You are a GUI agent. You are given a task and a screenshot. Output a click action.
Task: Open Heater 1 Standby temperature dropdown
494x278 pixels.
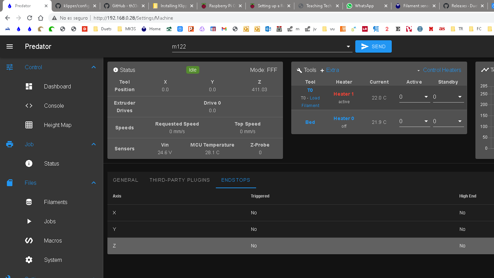coord(460,97)
